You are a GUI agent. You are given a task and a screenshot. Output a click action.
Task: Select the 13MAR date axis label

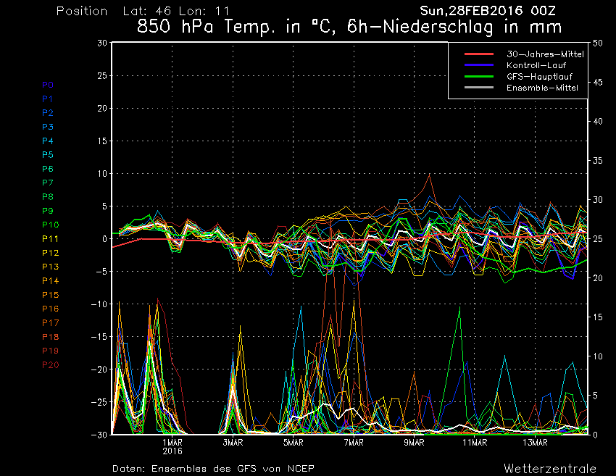click(x=535, y=442)
